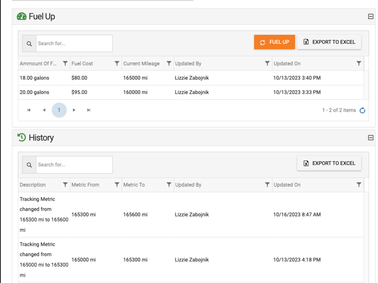Filter the History Updated On column

pos(359,185)
